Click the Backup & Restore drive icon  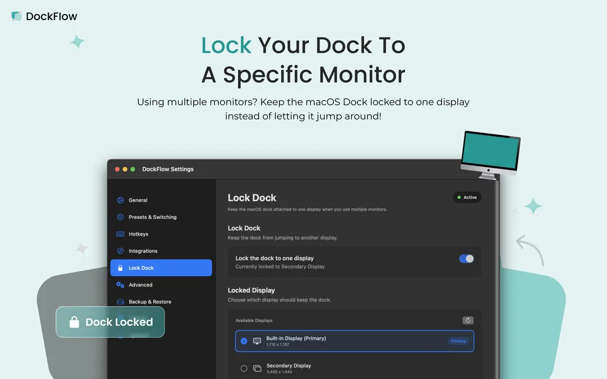tap(120, 301)
